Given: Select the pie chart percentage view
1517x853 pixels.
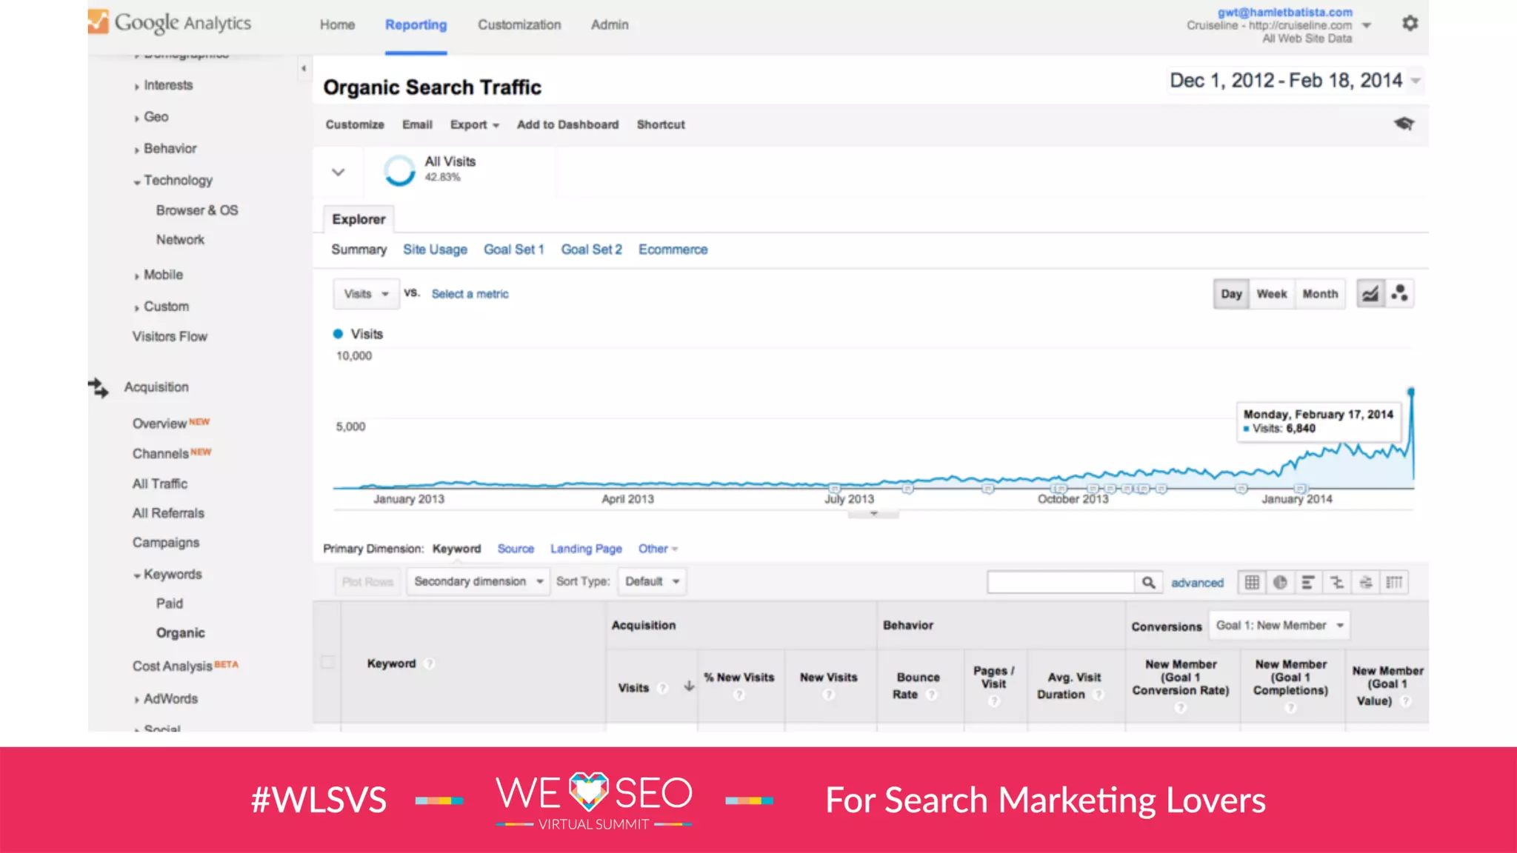Looking at the screenshot, I should point(1280,583).
